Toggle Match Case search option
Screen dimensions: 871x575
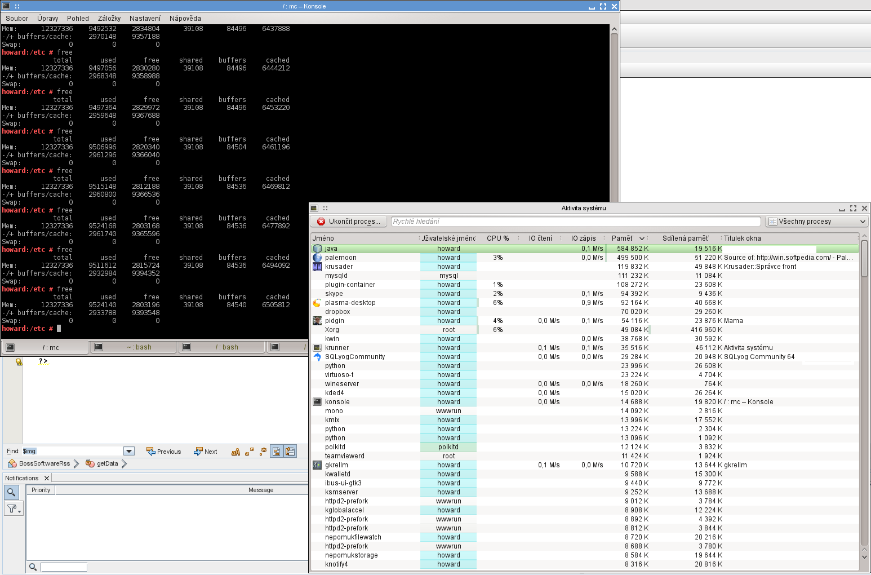pos(235,452)
